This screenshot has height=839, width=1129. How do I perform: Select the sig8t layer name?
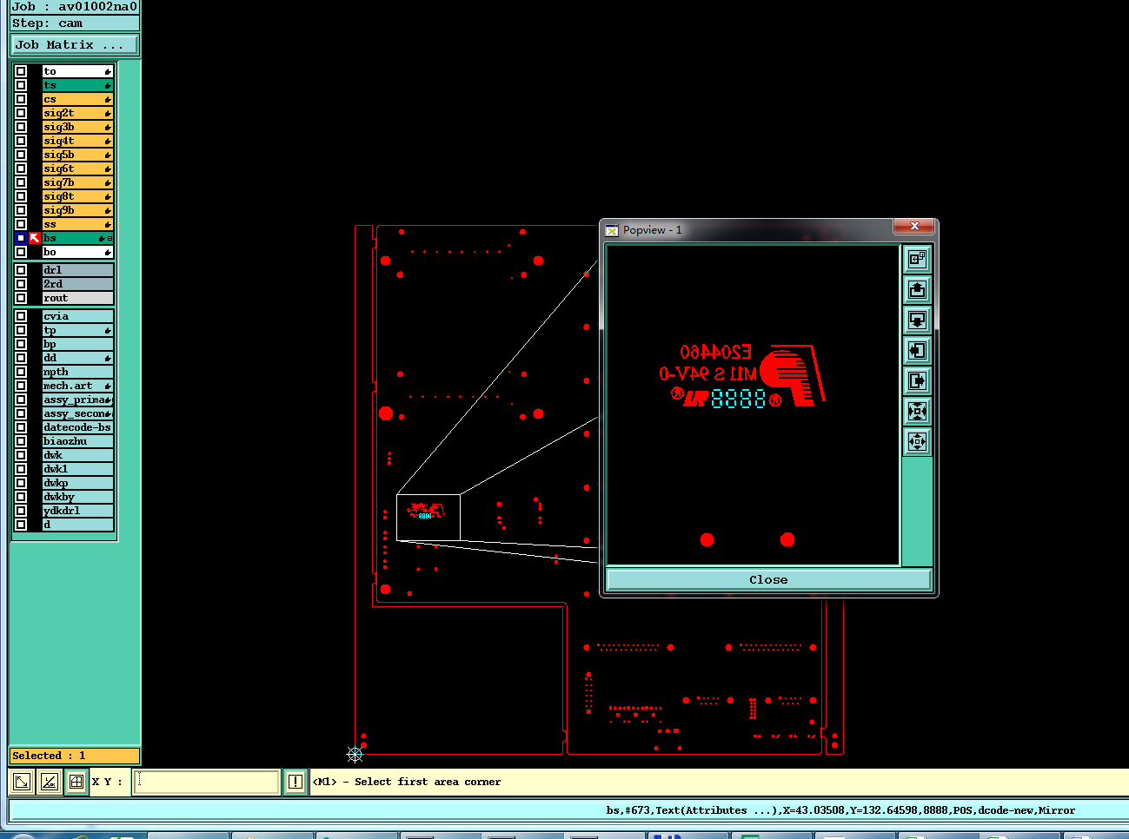click(x=77, y=196)
